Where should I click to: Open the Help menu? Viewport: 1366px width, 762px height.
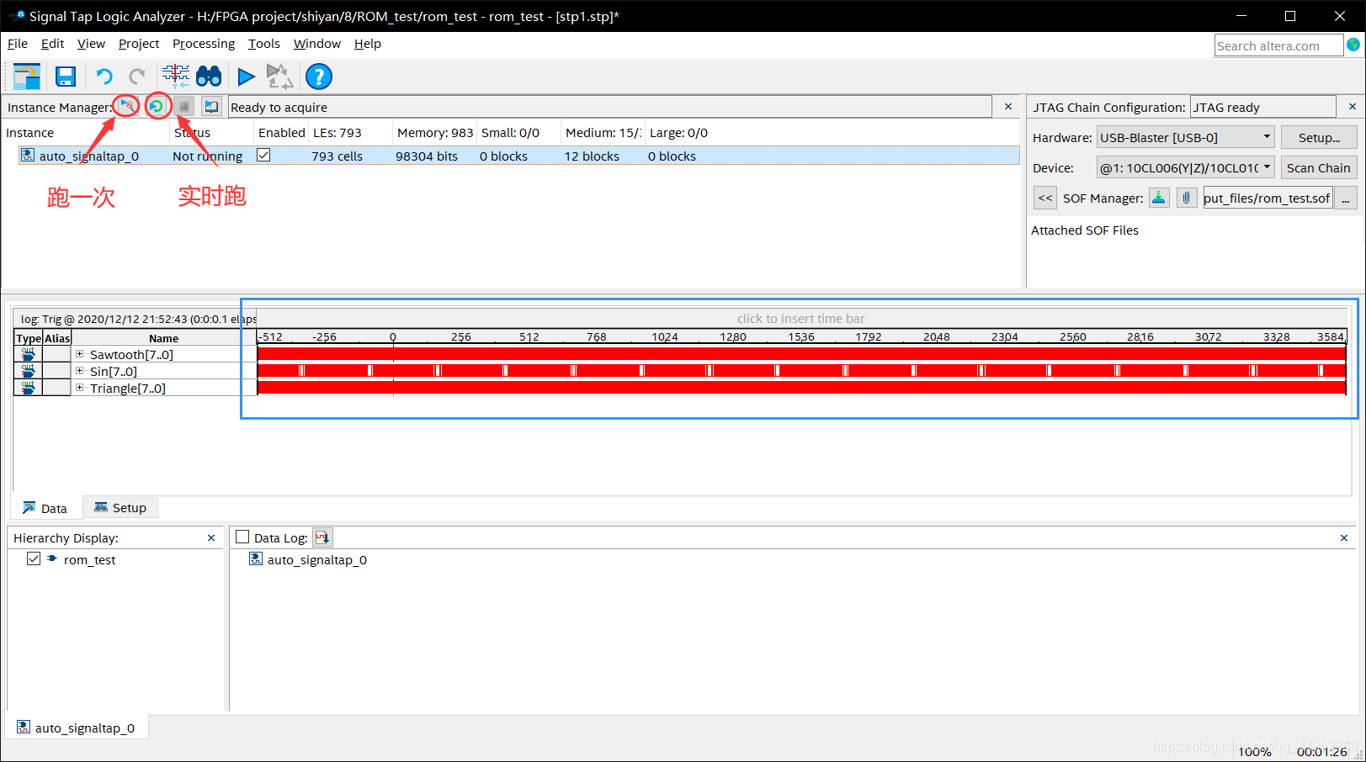tap(367, 44)
